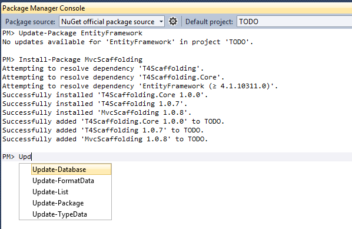
Task: Click the Default project label
Action: pos(209,22)
